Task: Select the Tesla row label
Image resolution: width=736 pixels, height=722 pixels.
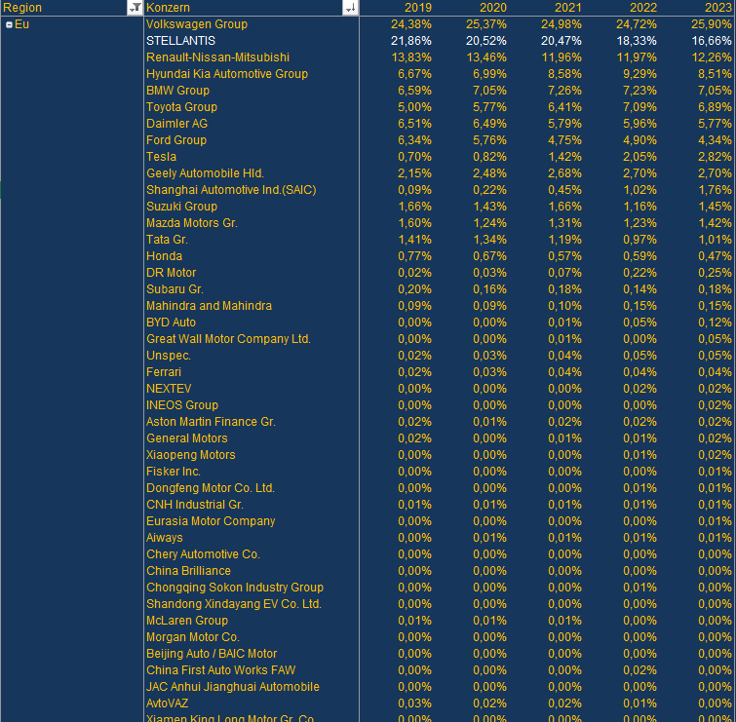Action: coord(162,157)
